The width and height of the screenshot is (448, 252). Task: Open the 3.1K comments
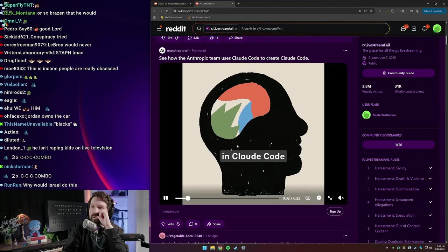[193, 38]
